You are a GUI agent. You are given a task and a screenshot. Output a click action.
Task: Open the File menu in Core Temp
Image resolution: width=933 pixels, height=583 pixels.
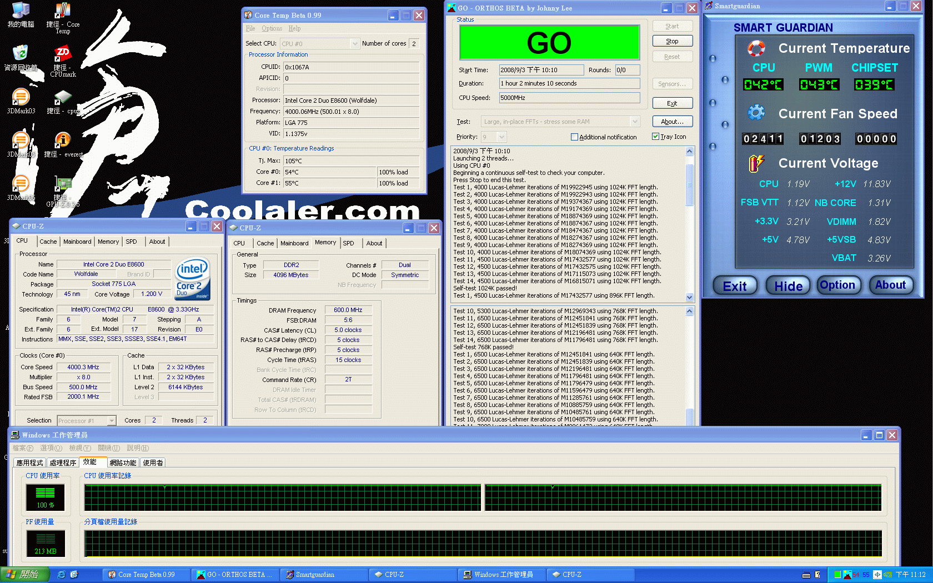click(x=250, y=28)
